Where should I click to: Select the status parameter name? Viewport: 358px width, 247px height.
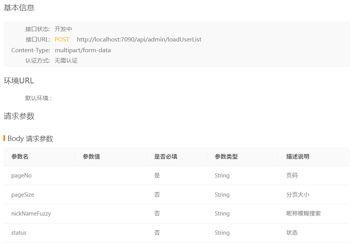click(x=19, y=233)
